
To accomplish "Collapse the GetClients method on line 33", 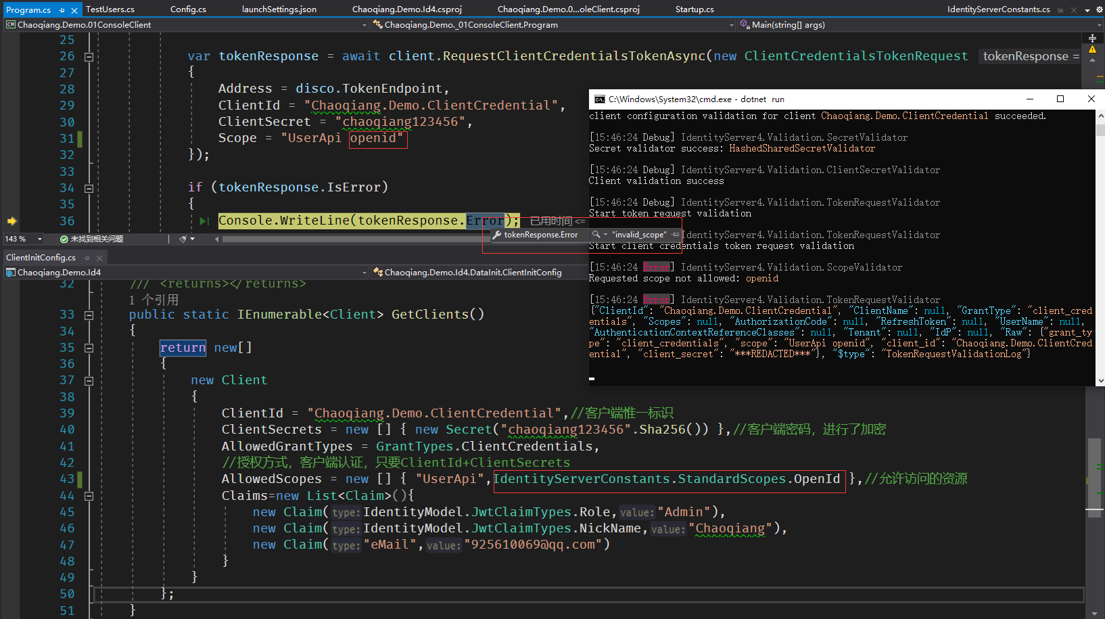I will click(89, 315).
